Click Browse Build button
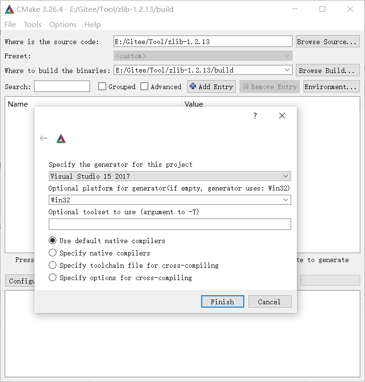 328,70
